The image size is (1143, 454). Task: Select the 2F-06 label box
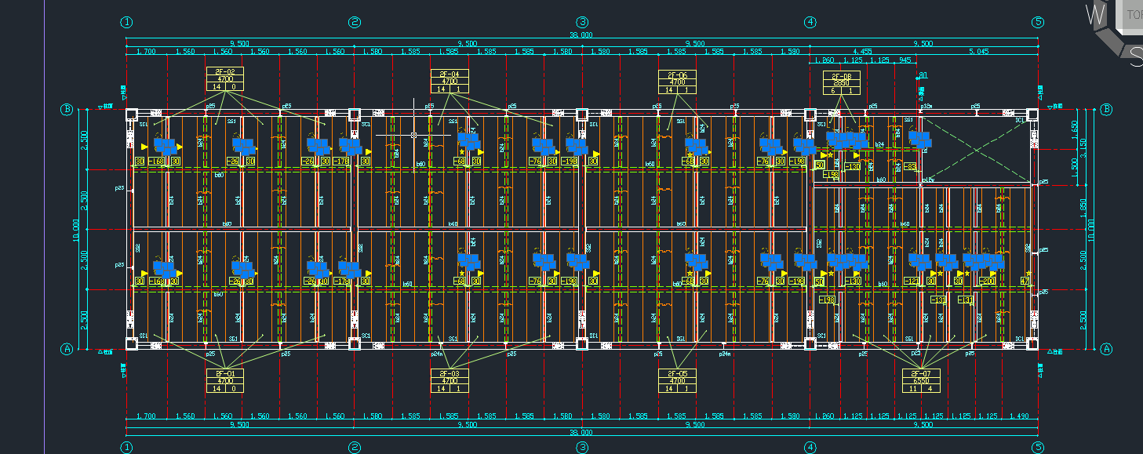(x=677, y=82)
